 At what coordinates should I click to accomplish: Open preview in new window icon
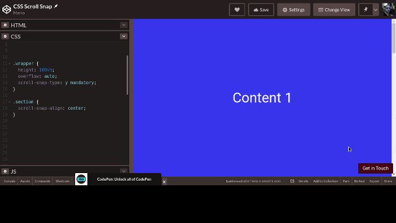(x=292, y=181)
